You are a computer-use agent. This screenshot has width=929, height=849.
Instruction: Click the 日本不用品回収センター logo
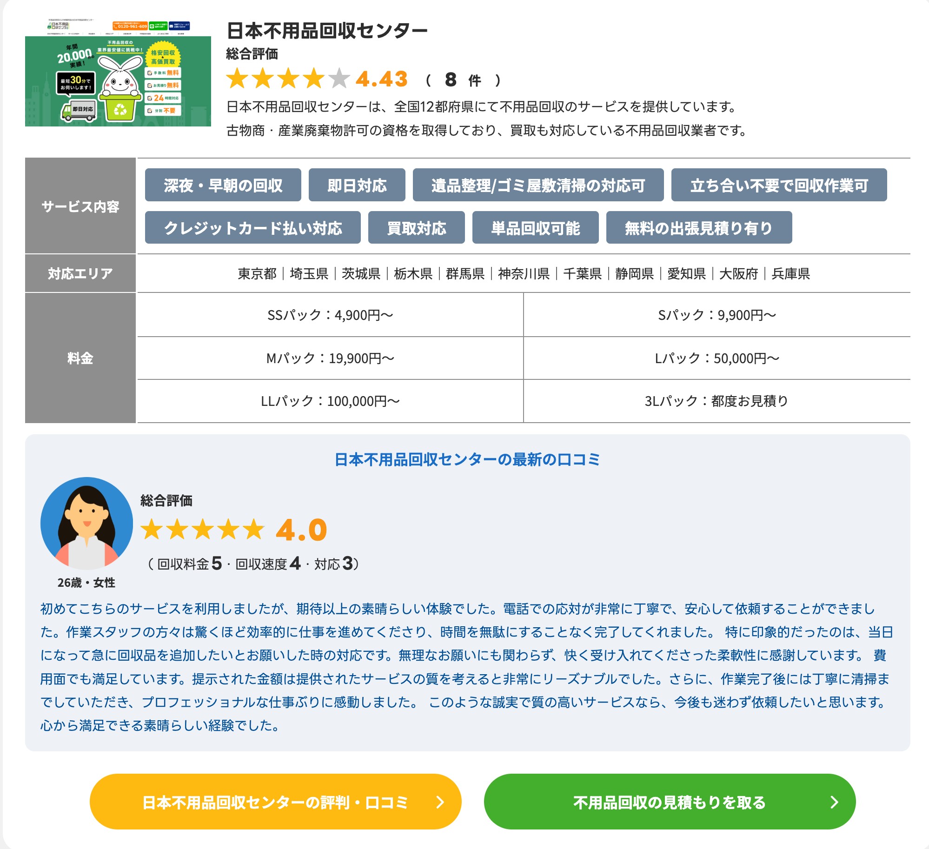58,26
